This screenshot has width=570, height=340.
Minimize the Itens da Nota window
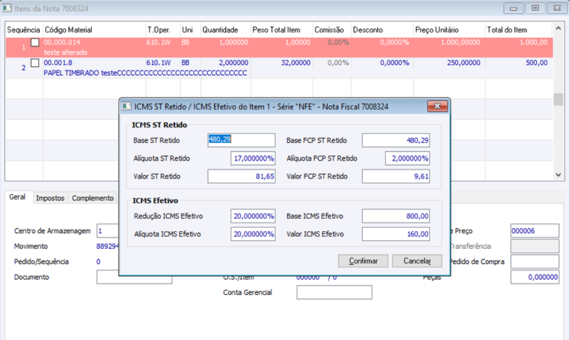513,8
